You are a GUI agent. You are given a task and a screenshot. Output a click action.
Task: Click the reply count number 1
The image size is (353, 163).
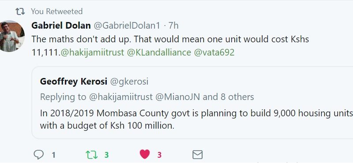[53, 155]
